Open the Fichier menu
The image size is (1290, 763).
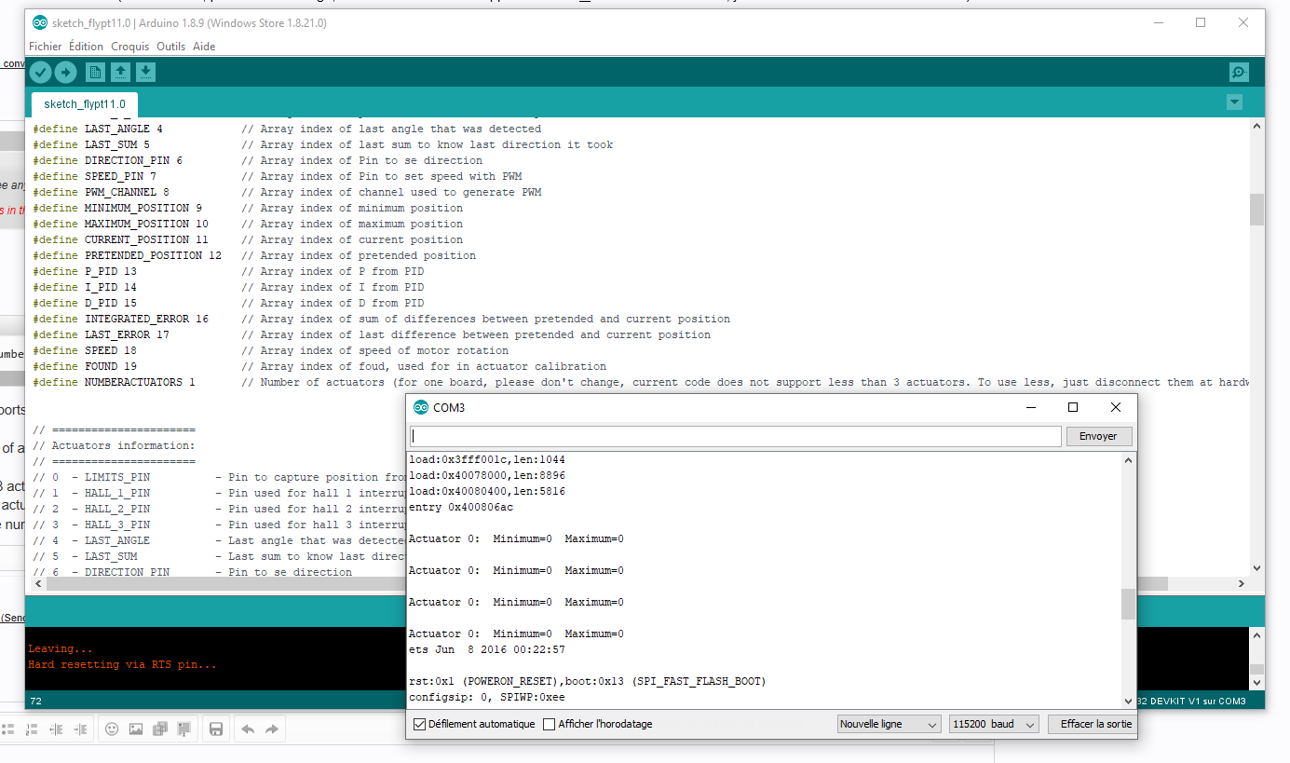45,47
